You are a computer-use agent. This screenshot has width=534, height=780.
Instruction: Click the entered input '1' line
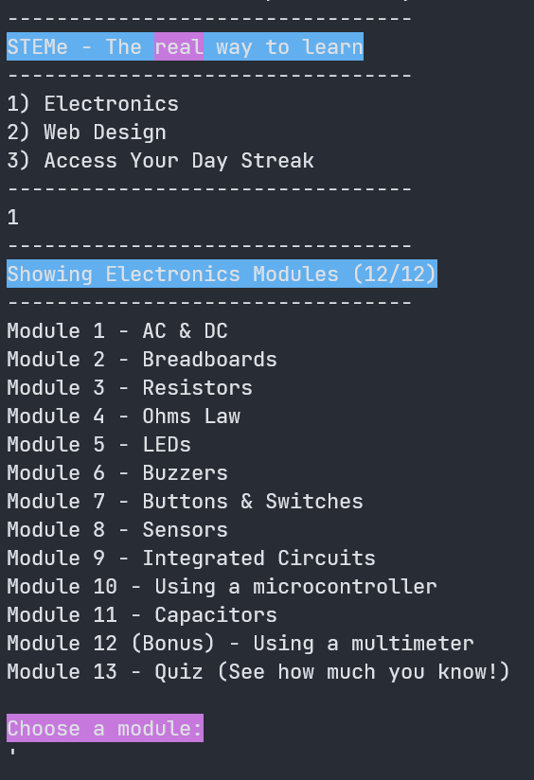click(13, 218)
